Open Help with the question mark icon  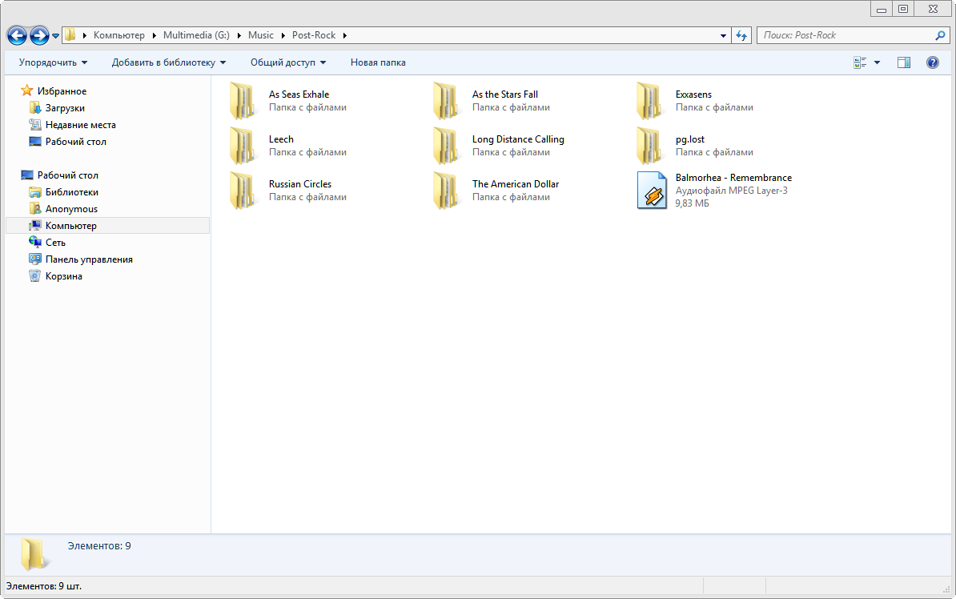(x=932, y=62)
